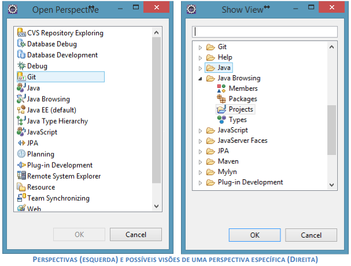Click the Maven folder icon
The image size is (351, 266).
(210, 161)
